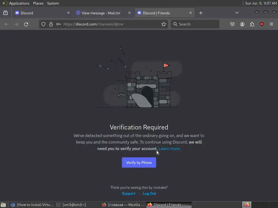Screen dimensions: 278x208
Task: Bookmark this page with star icon
Action: 164,24
